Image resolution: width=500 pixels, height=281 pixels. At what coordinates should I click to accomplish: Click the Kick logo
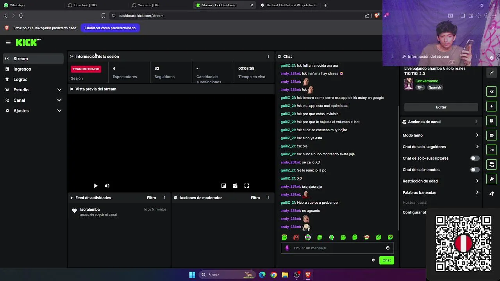tap(28, 43)
